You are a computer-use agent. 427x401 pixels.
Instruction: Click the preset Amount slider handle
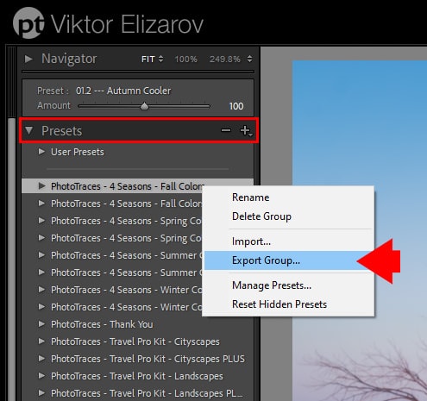pyautogui.click(x=144, y=106)
